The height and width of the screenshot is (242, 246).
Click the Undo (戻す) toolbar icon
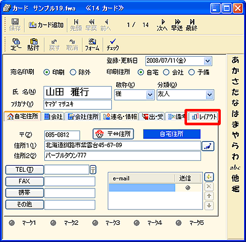point(54,44)
